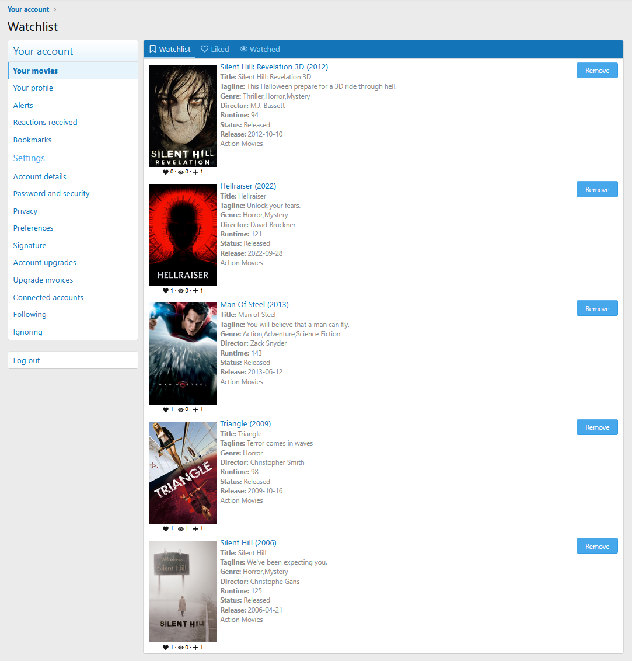Viewport: 632px width, 661px height.
Task: Open Alerts in sidebar
Action: tap(73, 105)
